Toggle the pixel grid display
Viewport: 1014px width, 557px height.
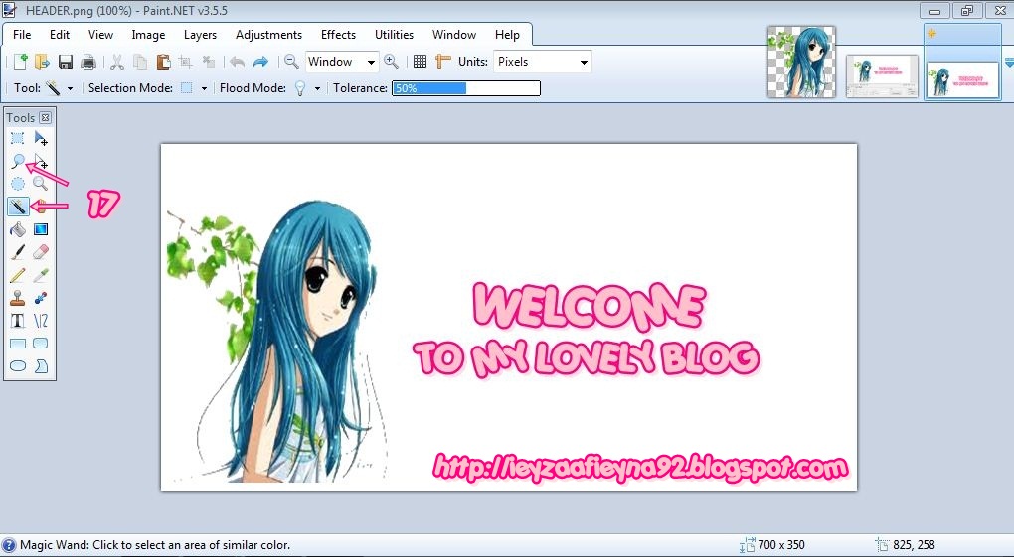pos(420,62)
